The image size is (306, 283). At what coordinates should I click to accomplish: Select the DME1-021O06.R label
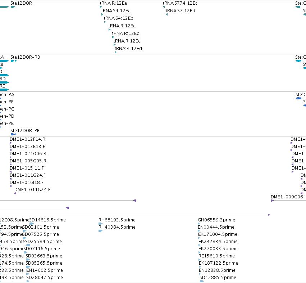click(x=28, y=154)
